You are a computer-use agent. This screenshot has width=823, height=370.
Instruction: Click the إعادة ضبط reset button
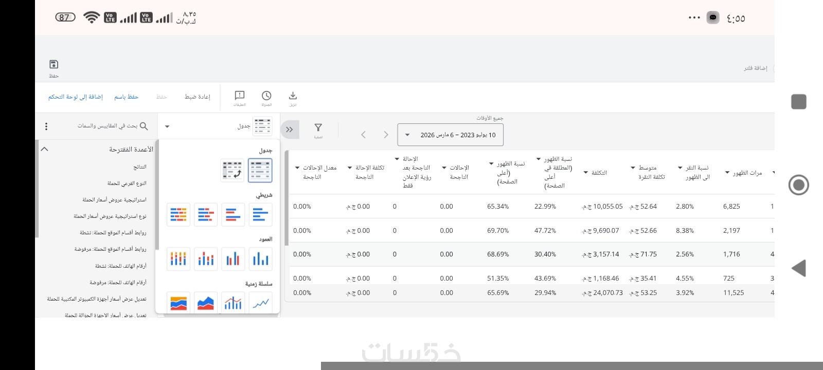point(198,97)
